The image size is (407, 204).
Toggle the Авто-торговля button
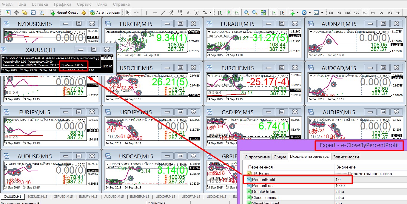click(105, 13)
